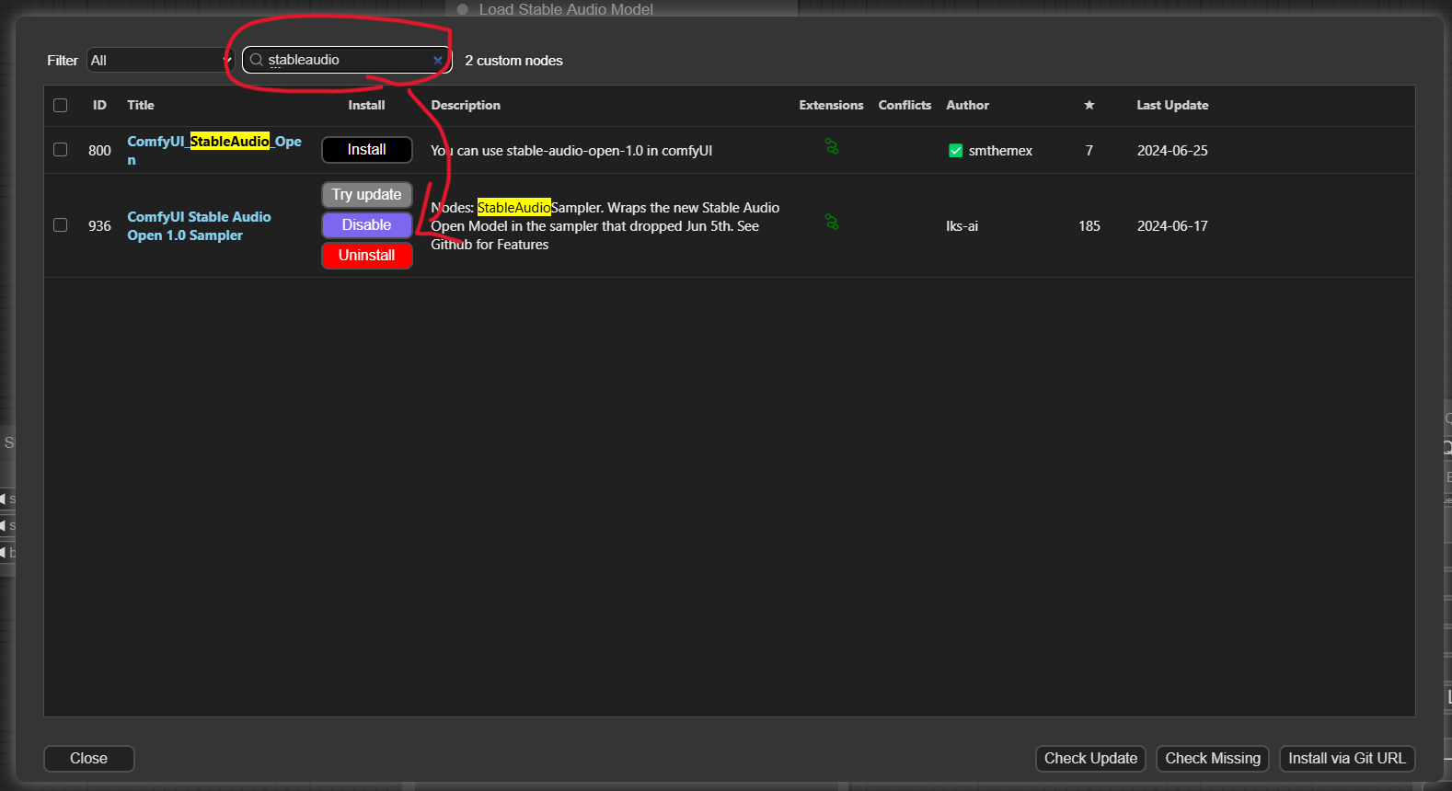
Task: Click ID cell 800
Action: tap(99, 151)
